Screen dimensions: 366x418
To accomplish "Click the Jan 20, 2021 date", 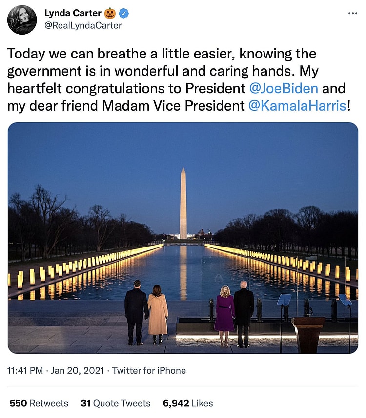I will coord(76,371).
